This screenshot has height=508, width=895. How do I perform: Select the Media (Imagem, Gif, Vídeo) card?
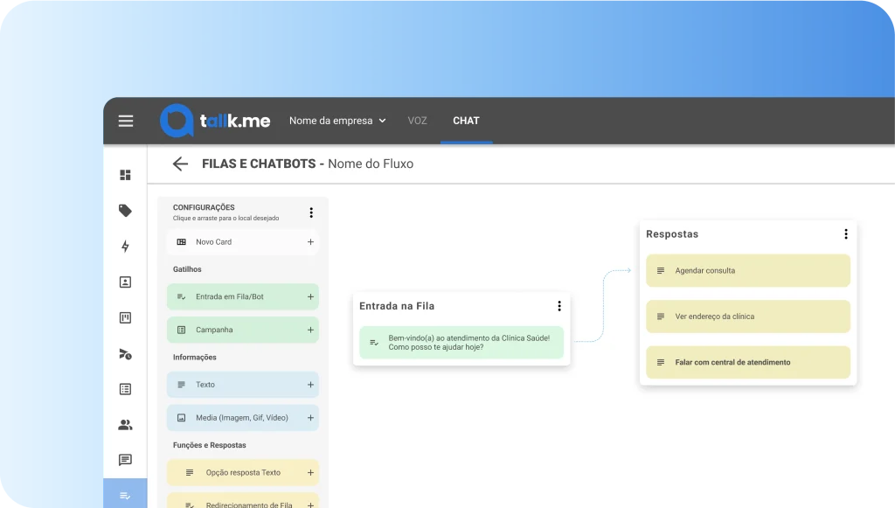[x=243, y=418]
